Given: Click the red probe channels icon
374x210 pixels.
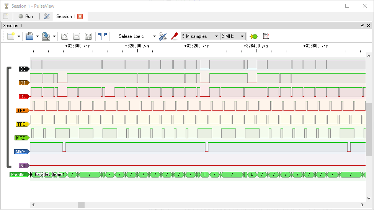Looking at the screenshot, I should pos(175,36).
